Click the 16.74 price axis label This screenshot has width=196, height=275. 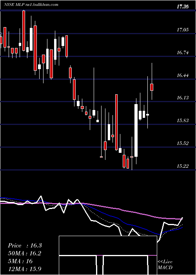point(183,52)
